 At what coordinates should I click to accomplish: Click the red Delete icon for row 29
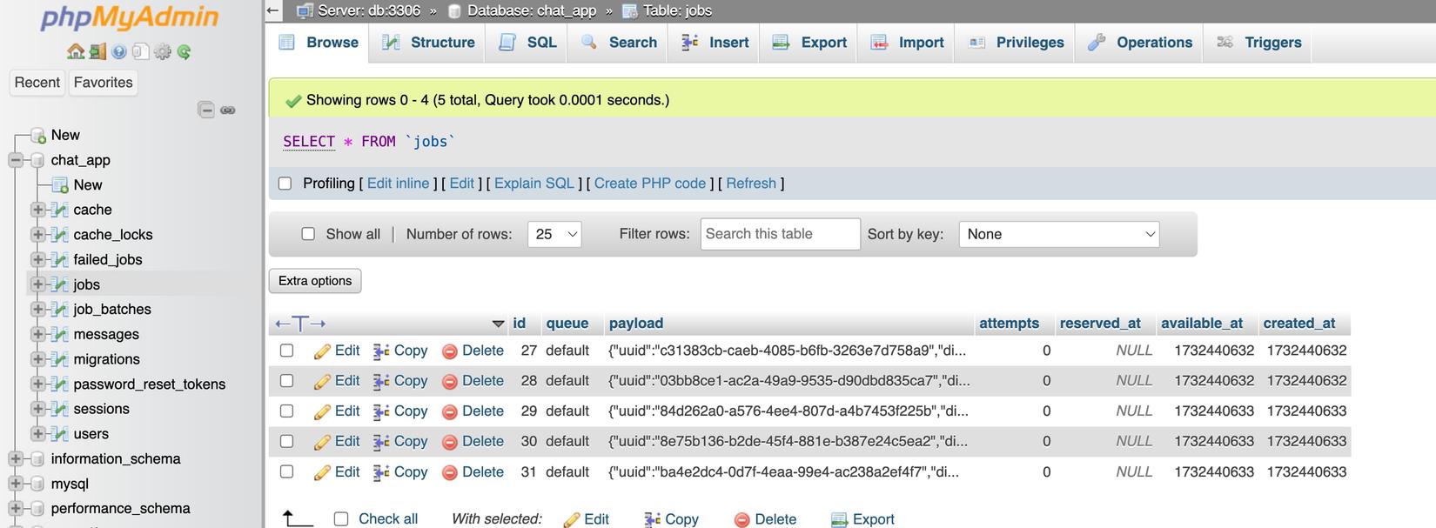[450, 412]
